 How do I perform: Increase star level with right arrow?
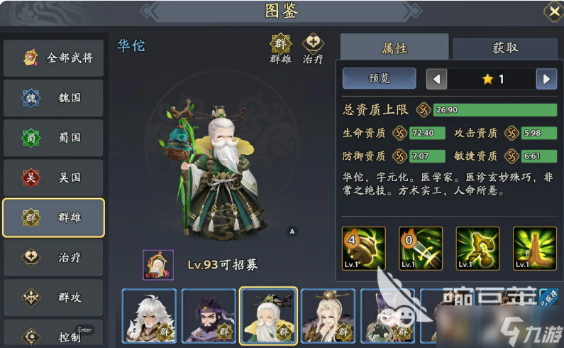[x=546, y=79]
